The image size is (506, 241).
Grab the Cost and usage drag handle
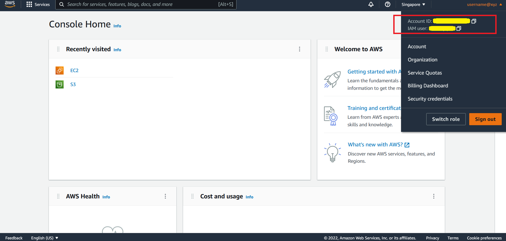(x=192, y=196)
